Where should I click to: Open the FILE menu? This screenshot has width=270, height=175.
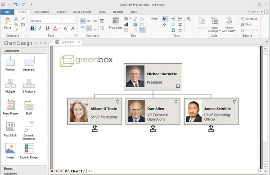pos(7,12)
